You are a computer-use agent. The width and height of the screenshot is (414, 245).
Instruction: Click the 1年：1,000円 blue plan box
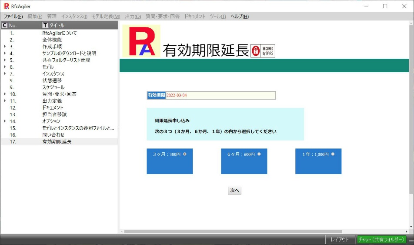point(318,161)
